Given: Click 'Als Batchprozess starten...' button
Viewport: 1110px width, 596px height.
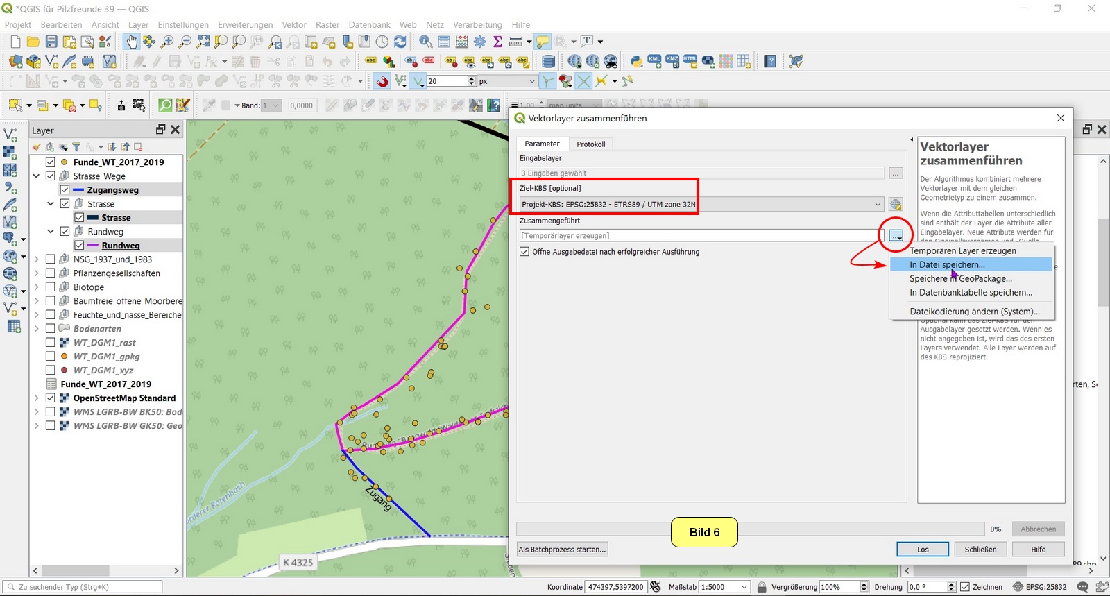Looking at the screenshot, I should point(562,550).
